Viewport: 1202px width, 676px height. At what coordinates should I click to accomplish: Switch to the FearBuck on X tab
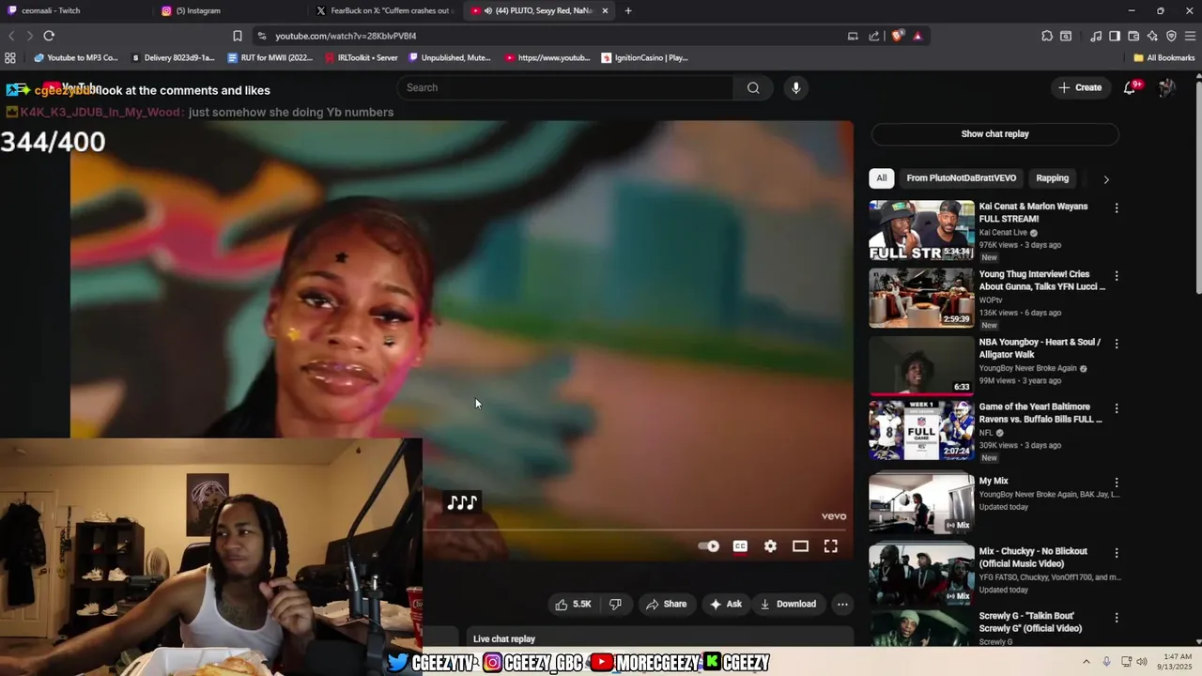coord(385,10)
